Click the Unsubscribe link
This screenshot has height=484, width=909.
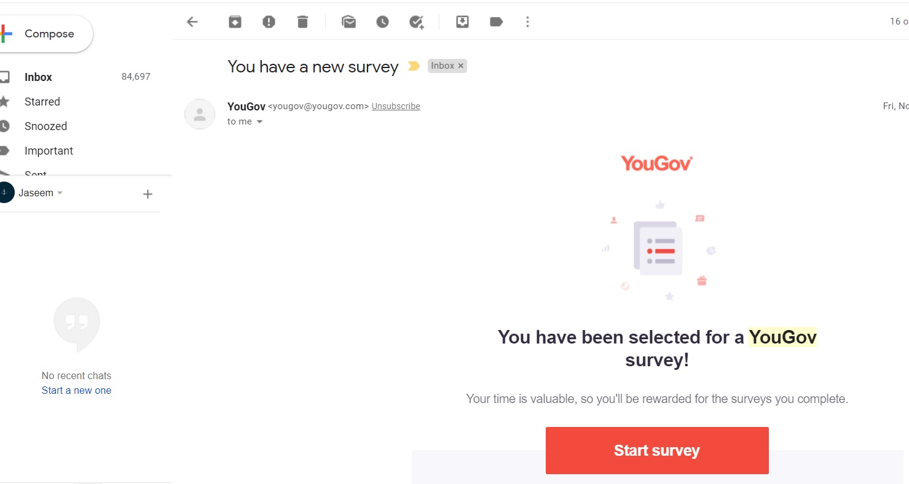[396, 106]
